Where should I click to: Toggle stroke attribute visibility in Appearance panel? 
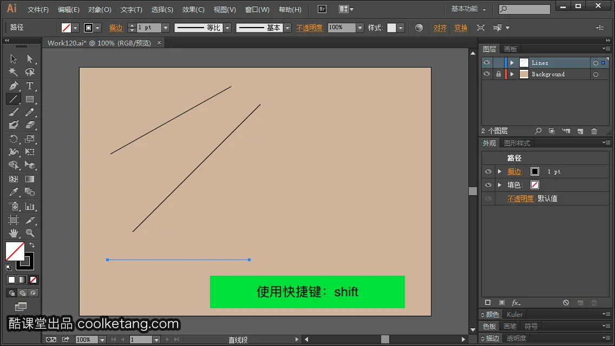(488, 171)
